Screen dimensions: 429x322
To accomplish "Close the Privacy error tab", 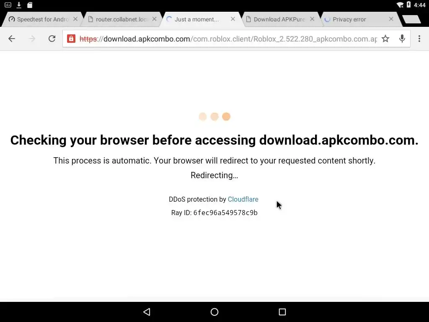I will click(x=391, y=19).
